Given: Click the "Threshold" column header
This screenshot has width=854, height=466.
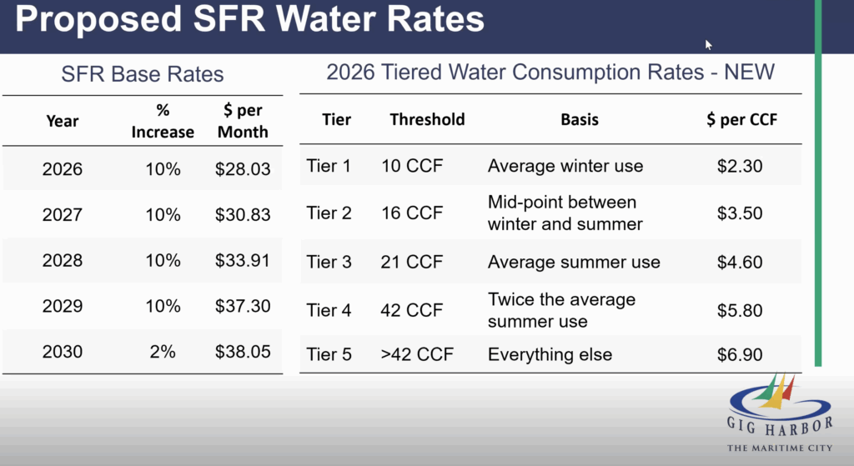Looking at the screenshot, I should point(427,119).
